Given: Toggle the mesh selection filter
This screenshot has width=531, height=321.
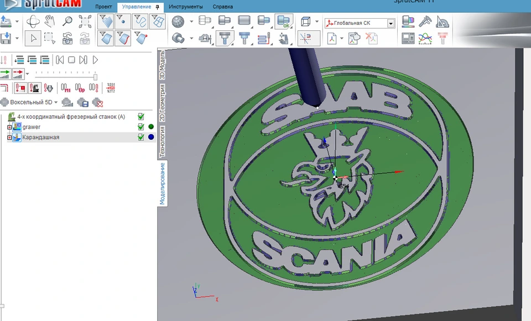Looking at the screenshot, I should [158, 22].
